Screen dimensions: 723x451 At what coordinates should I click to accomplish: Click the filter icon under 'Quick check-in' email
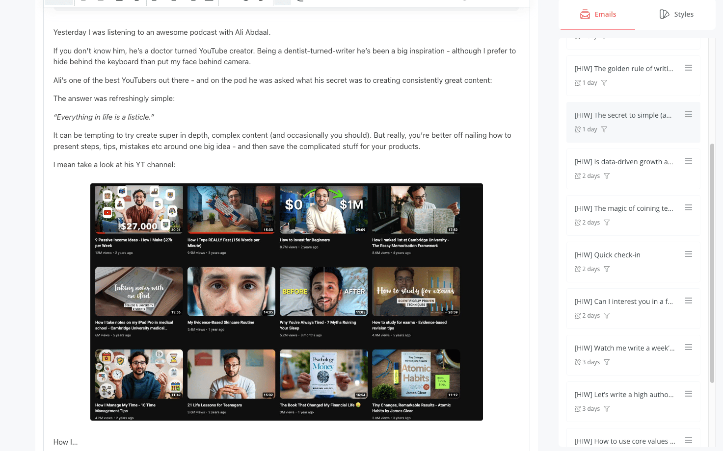click(x=607, y=269)
